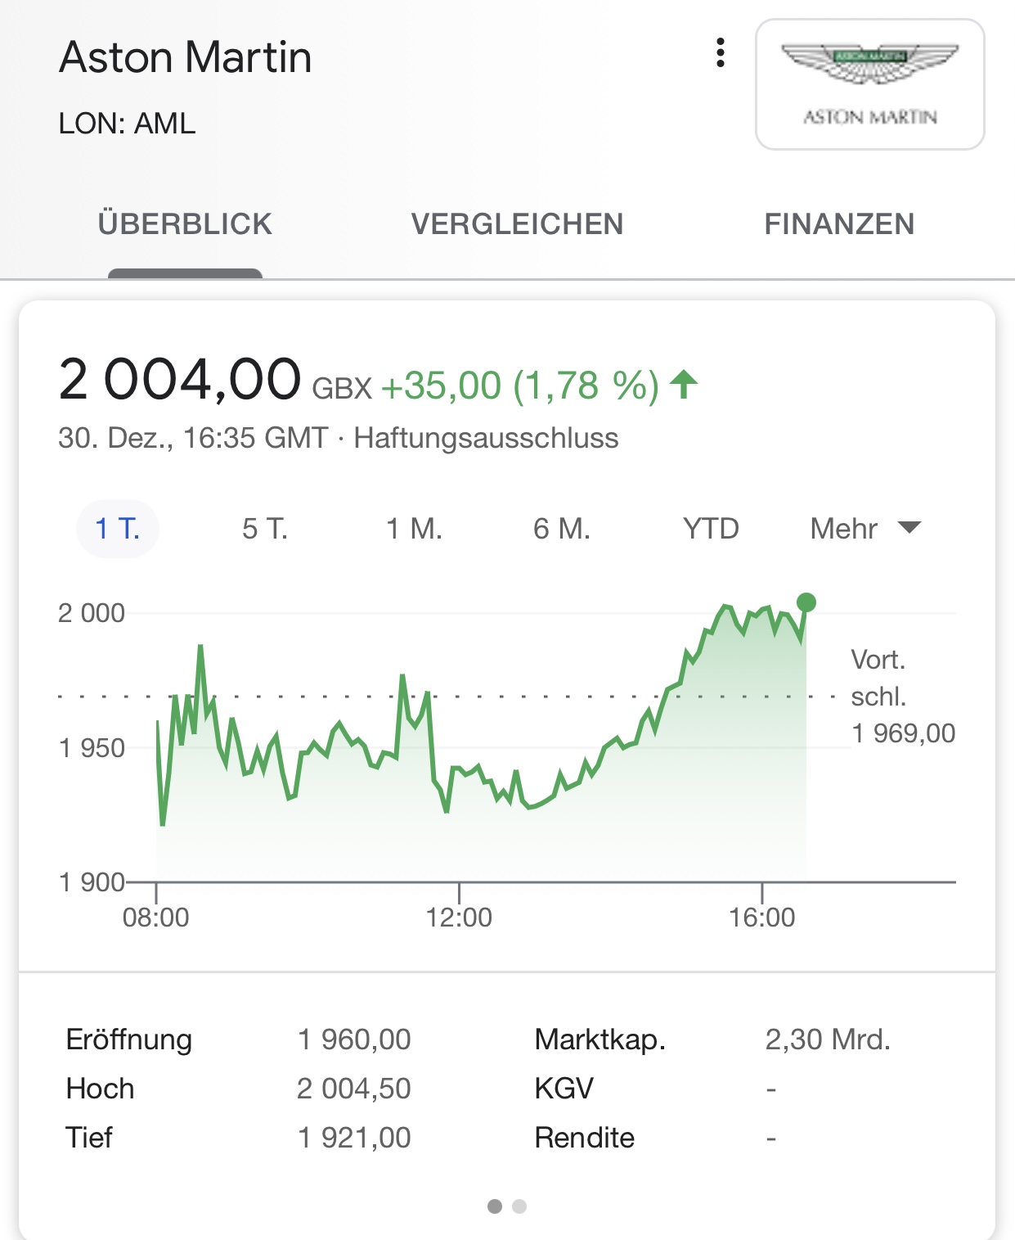Switch chart to 5 T. range

click(x=265, y=529)
